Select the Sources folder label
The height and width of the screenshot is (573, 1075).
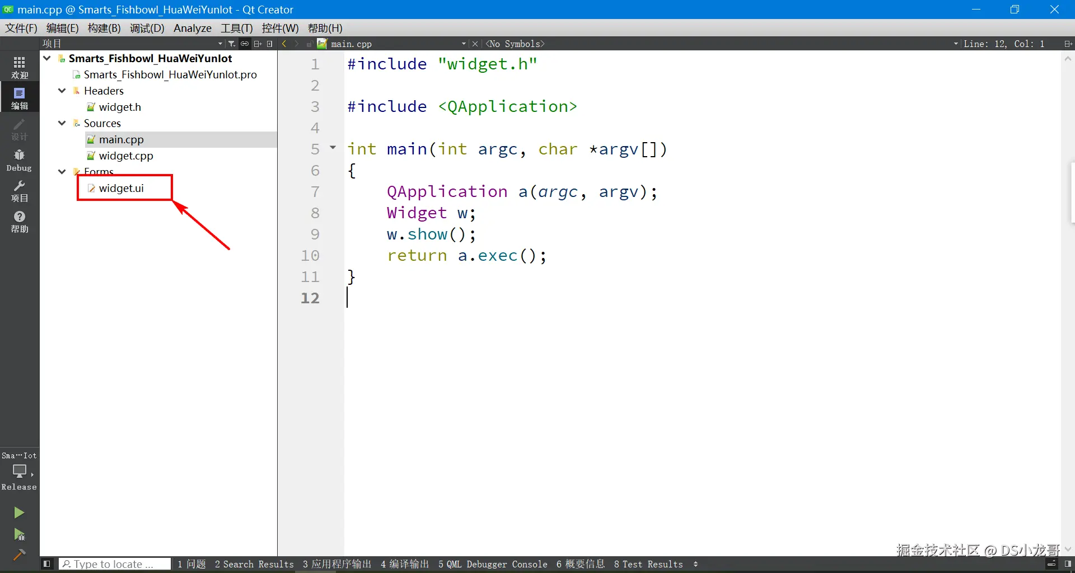click(x=102, y=123)
